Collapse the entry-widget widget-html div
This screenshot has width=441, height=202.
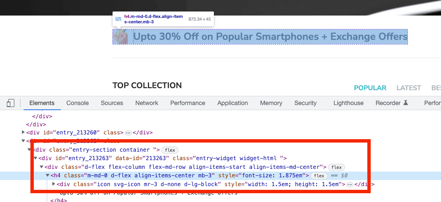35,158
